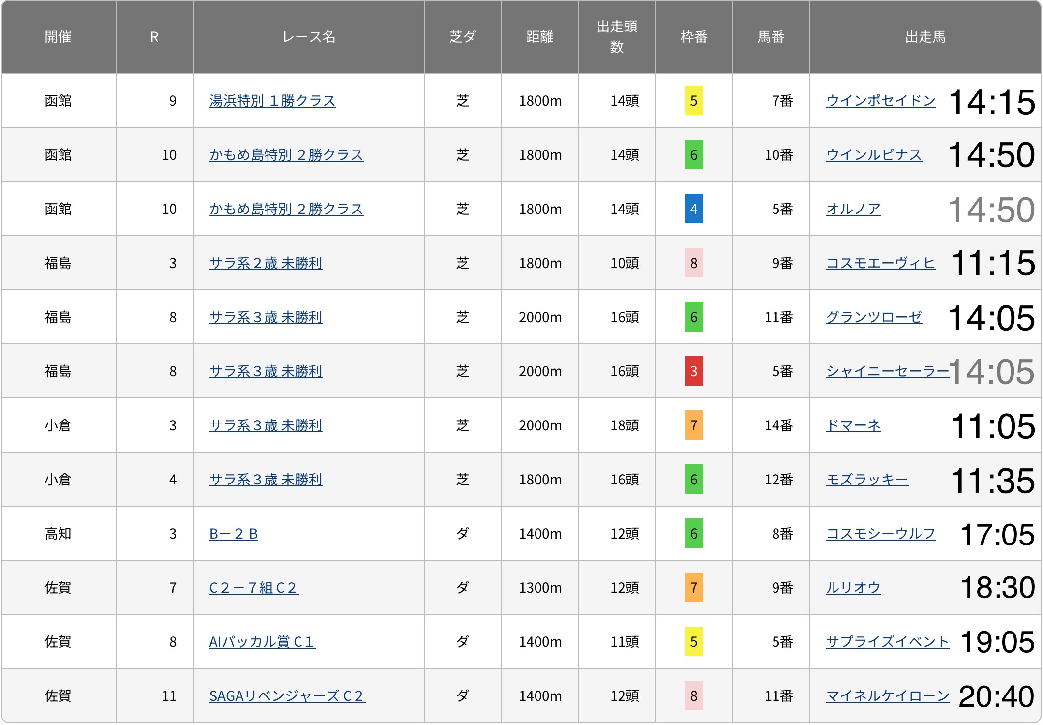Select horse link モズラッキー
1043x725 pixels.
click(x=866, y=480)
